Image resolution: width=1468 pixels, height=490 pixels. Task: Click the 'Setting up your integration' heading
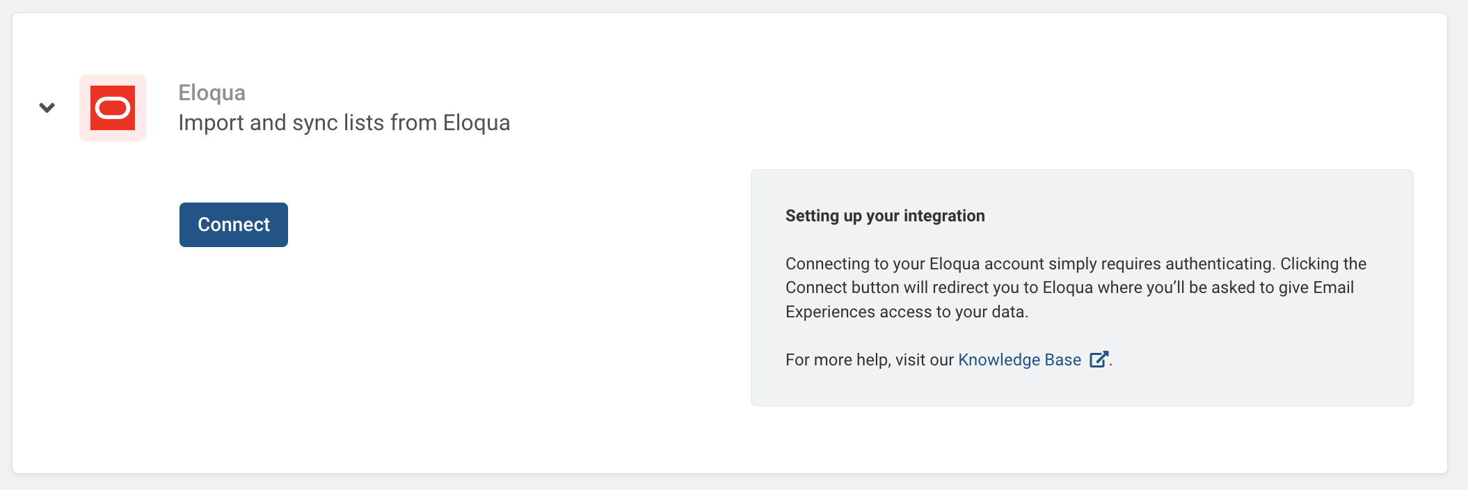885,216
